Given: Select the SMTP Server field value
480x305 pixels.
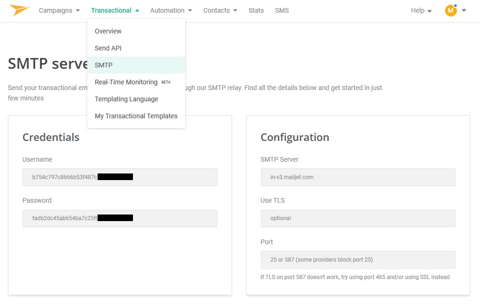Looking at the screenshot, I should click(x=357, y=177).
